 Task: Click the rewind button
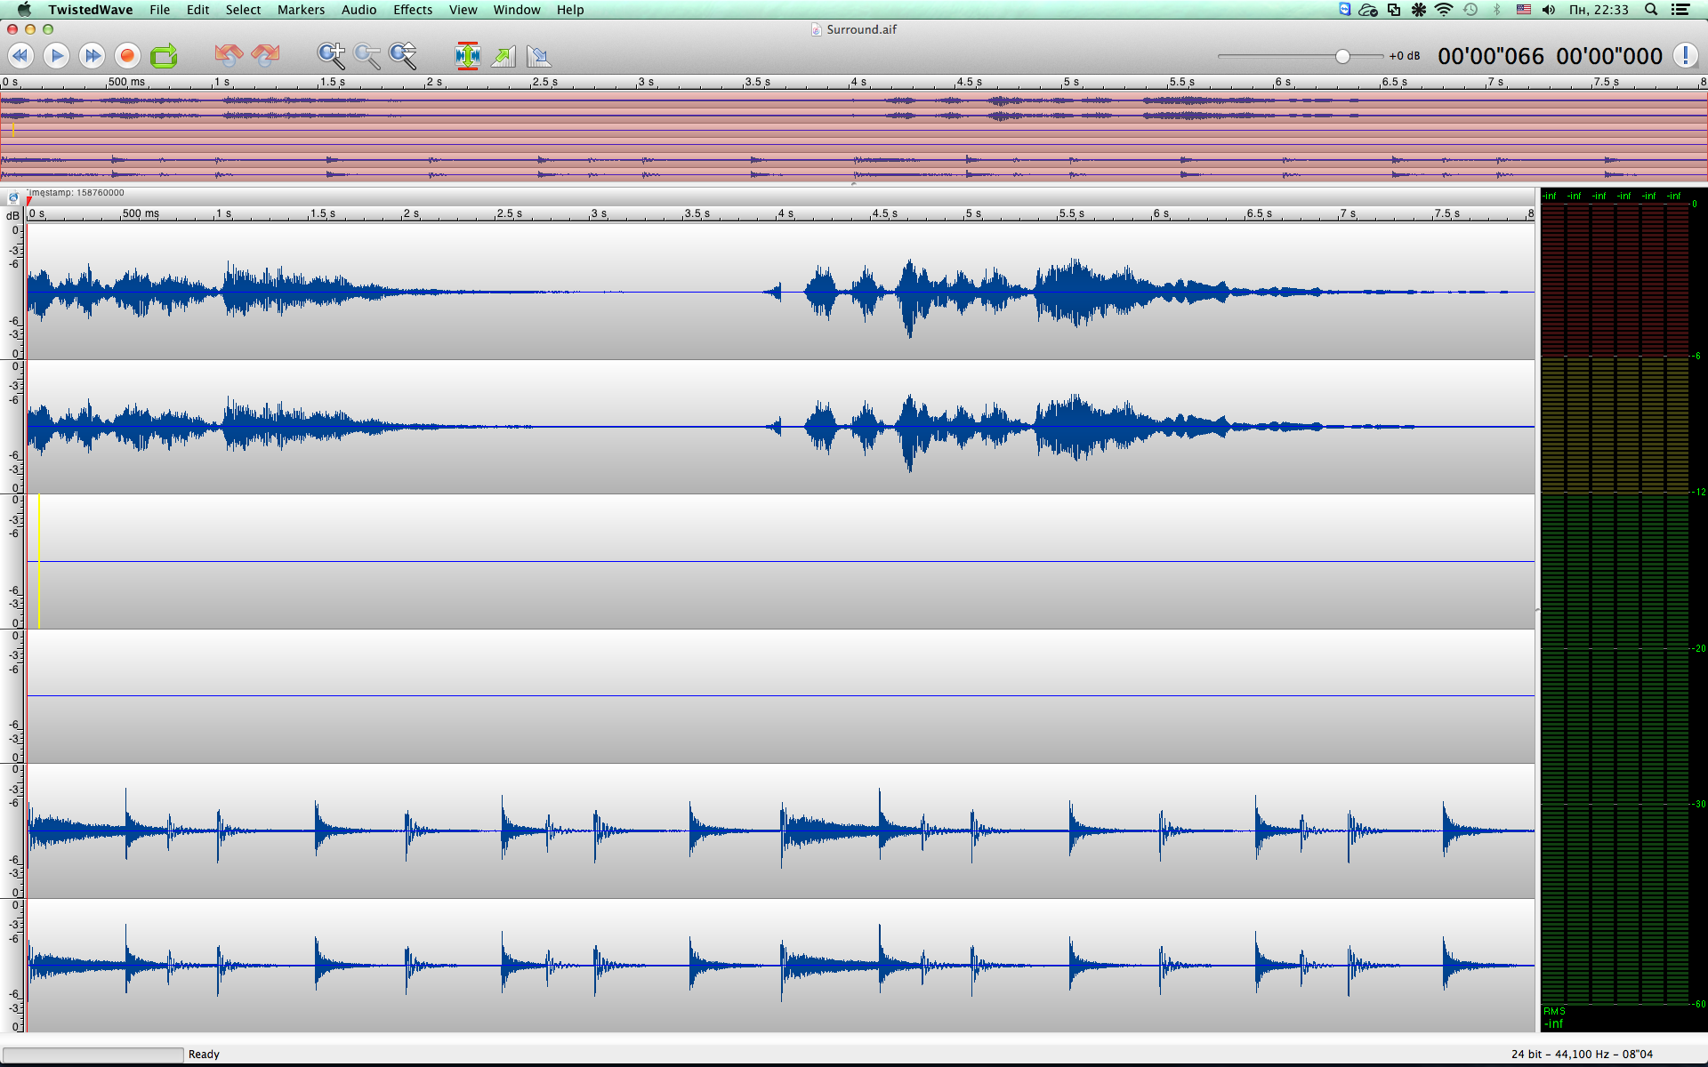(x=20, y=56)
